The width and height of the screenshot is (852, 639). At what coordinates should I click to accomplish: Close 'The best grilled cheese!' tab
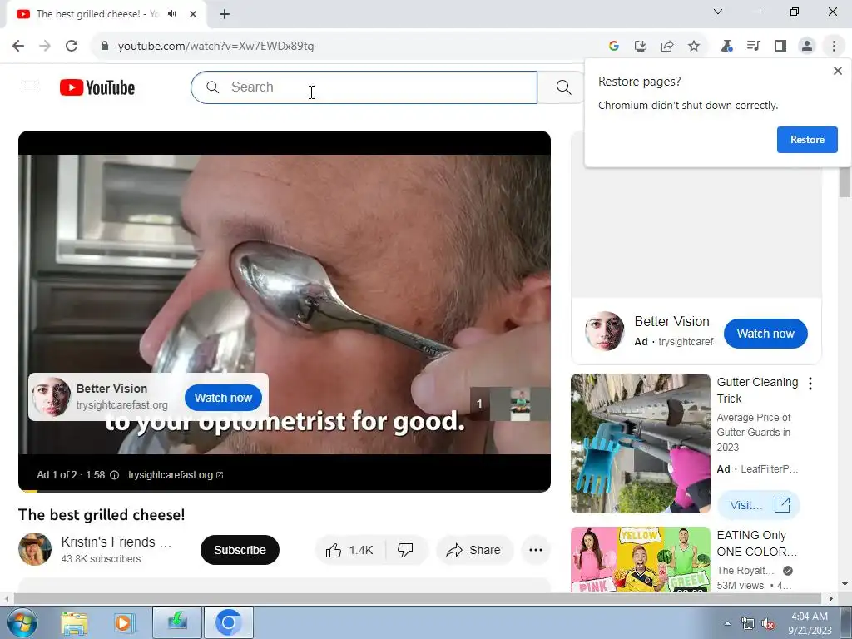(x=193, y=14)
